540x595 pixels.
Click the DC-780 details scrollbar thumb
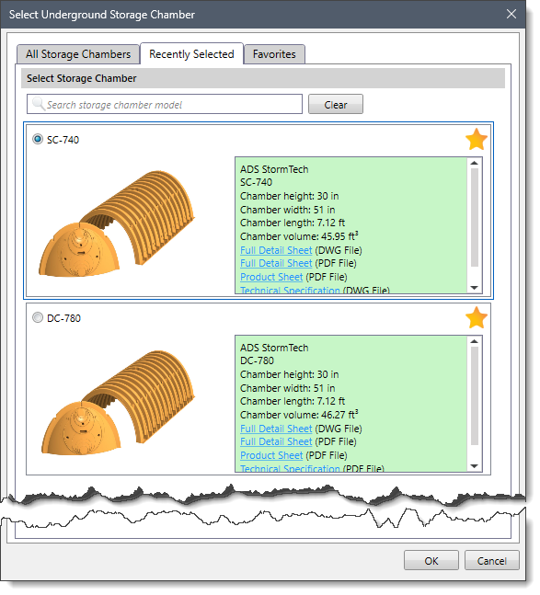pyautogui.click(x=475, y=395)
